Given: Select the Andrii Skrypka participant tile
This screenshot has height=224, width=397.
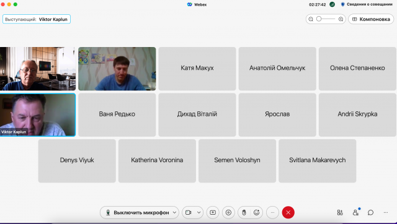Looking at the screenshot, I should pos(357,115).
